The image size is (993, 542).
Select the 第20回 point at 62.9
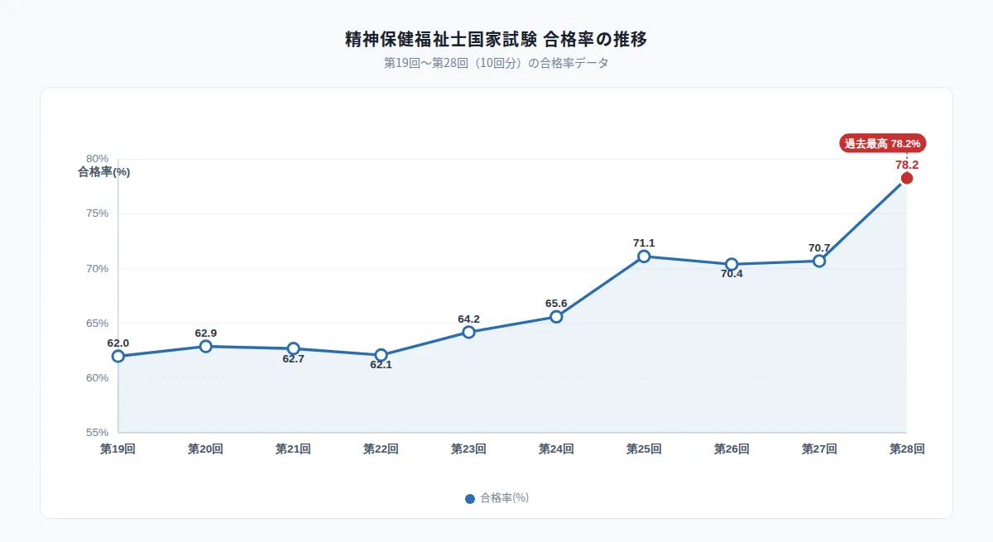click(206, 347)
